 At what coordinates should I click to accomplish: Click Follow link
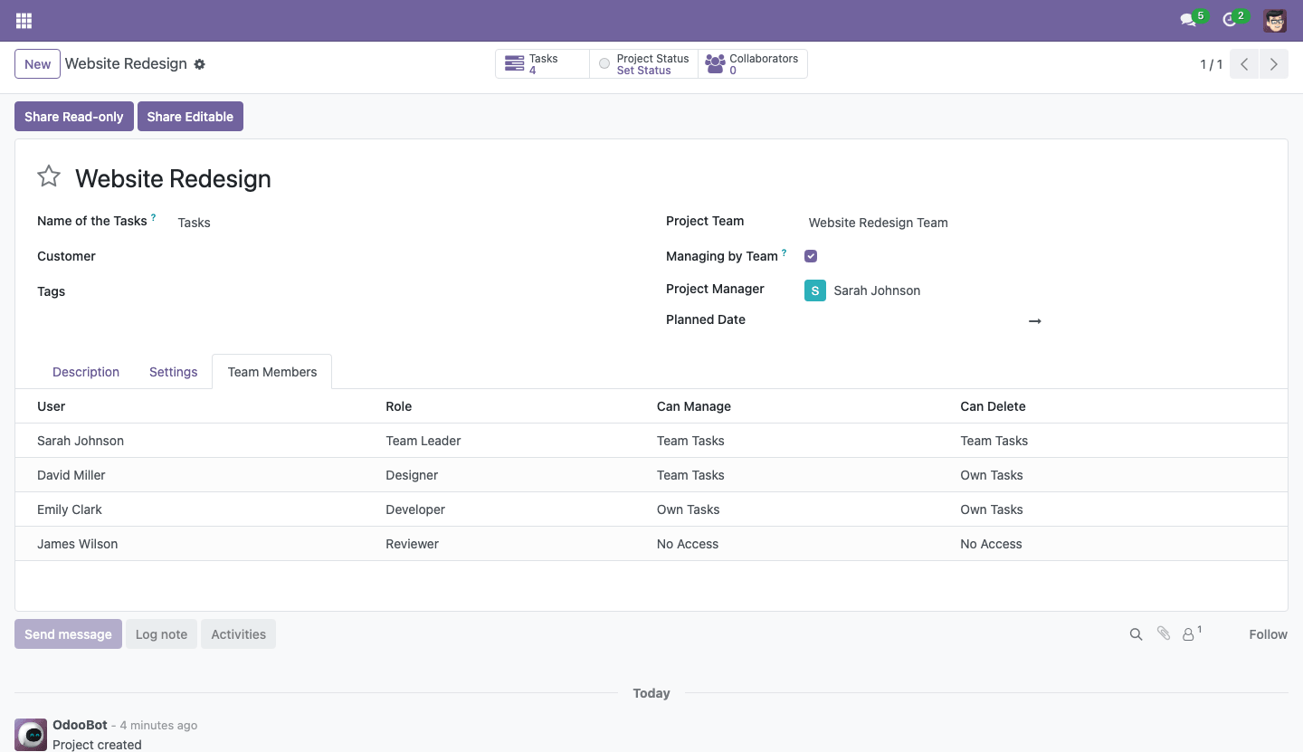click(1268, 634)
